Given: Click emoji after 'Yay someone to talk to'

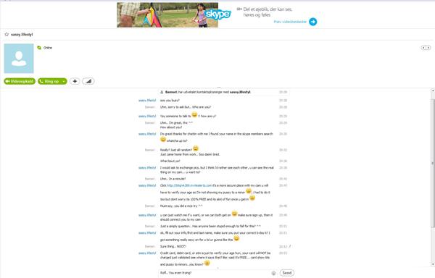Looking at the screenshot, I should coord(194,114).
